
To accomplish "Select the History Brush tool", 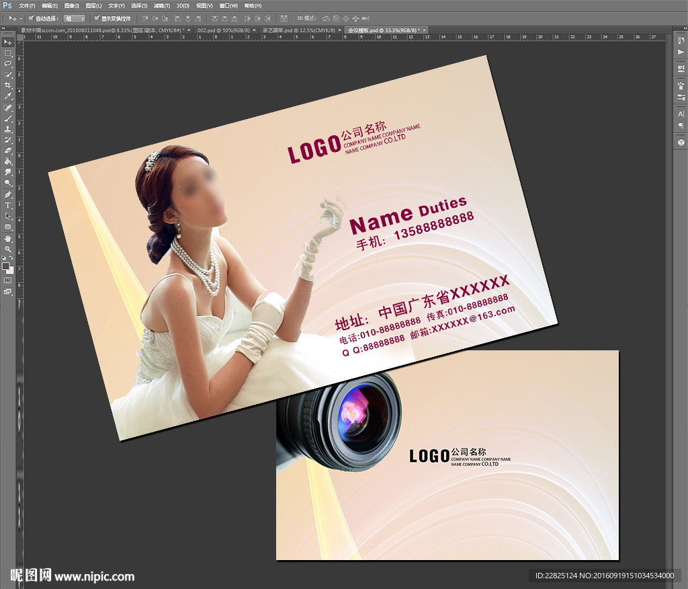I will (8, 140).
